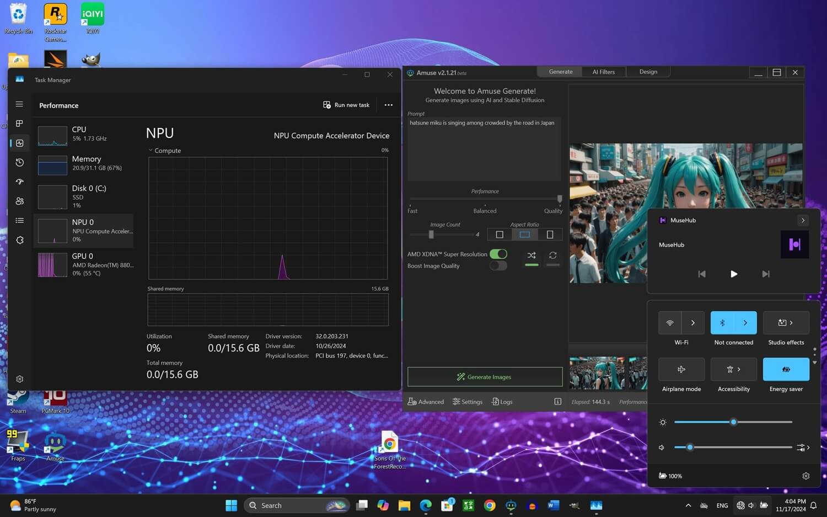The width and height of the screenshot is (827, 517).
Task: Adjust the Image Count slider
Action: click(431, 234)
